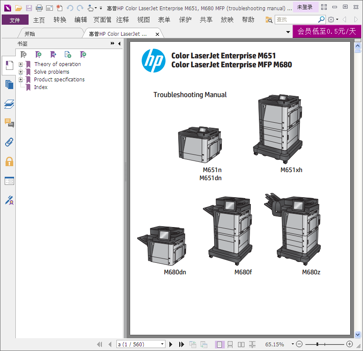Close the 惠普HP Color LaserJet tab
Screen dimensions: 363x351
(x=157, y=34)
